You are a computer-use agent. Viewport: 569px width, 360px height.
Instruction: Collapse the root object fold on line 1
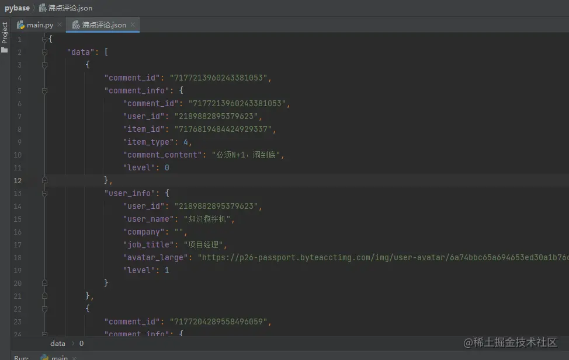point(44,39)
